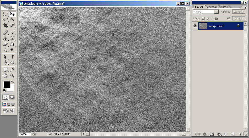Add a layer style
The width and height of the screenshot is (249, 138).
(x=205, y=134)
